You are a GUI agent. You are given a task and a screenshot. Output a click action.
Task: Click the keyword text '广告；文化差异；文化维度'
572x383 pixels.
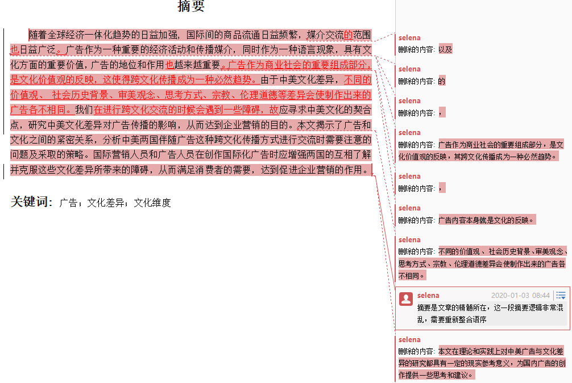(115, 203)
